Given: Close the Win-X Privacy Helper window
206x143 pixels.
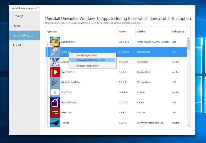Looking at the screenshot, I should [x=191, y=8].
